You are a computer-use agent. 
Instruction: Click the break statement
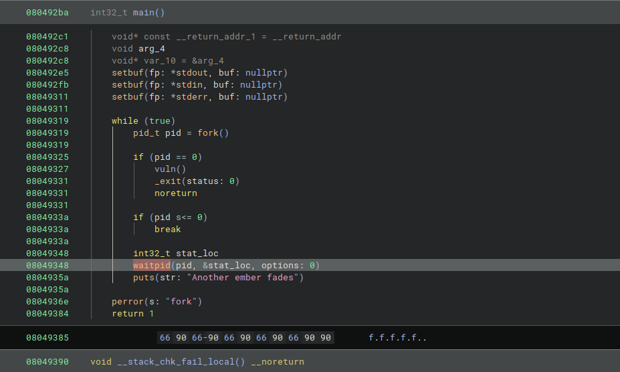168,229
